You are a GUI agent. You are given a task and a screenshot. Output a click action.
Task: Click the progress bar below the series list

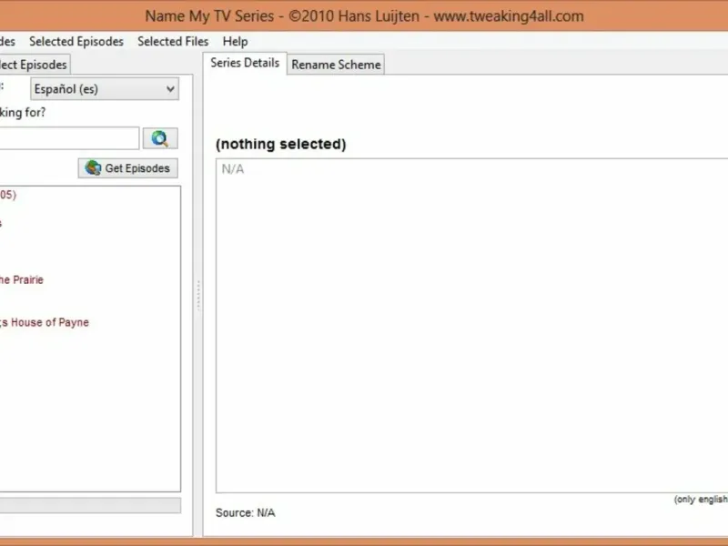[x=90, y=505]
